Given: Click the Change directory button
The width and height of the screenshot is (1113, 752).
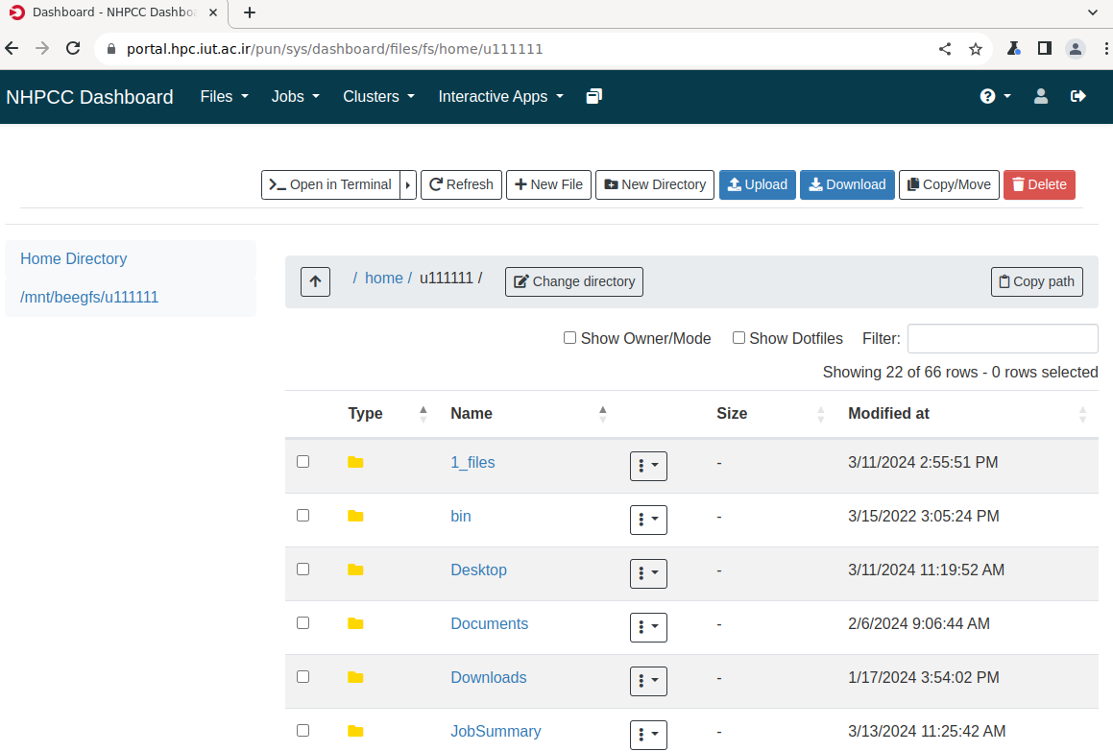Looking at the screenshot, I should coord(574,282).
